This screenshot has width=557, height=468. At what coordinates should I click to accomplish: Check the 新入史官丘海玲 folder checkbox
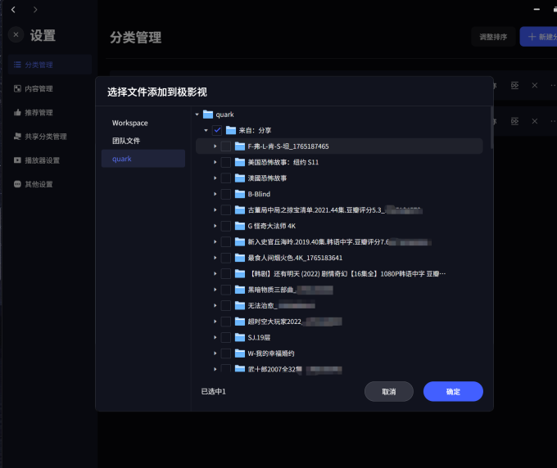pos(226,242)
